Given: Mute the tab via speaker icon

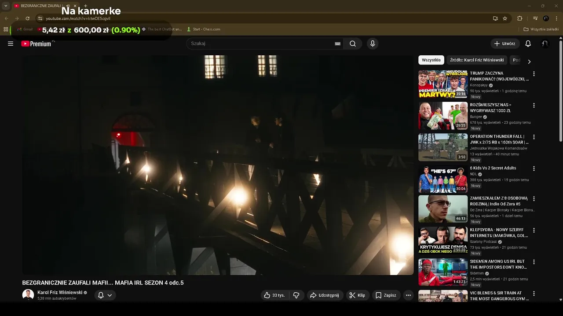Looking at the screenshot, I should tap(68, 6).
